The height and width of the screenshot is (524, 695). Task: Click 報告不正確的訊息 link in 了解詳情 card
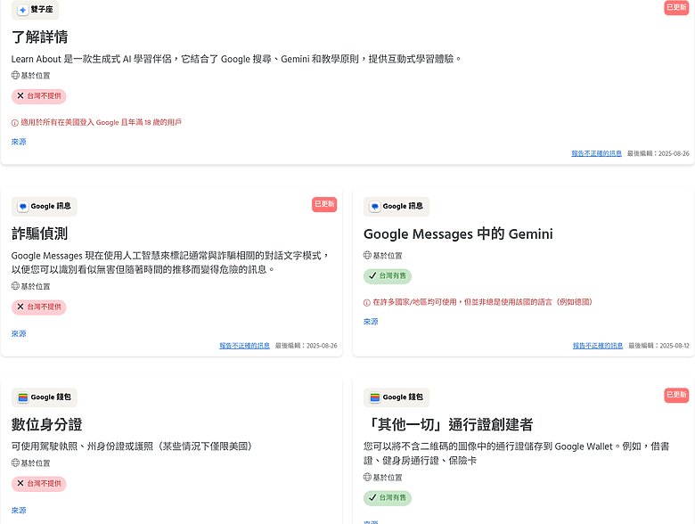tap(596, 153)
